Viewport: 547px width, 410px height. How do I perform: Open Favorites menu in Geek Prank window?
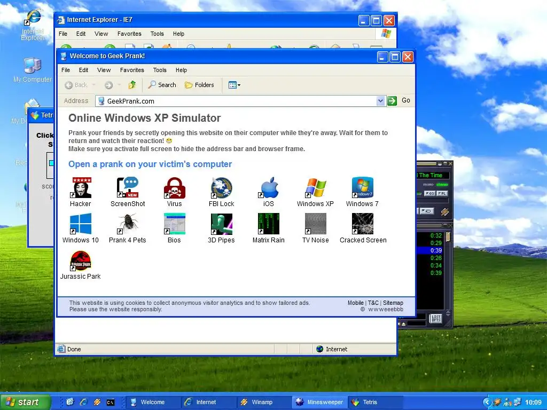132,70
